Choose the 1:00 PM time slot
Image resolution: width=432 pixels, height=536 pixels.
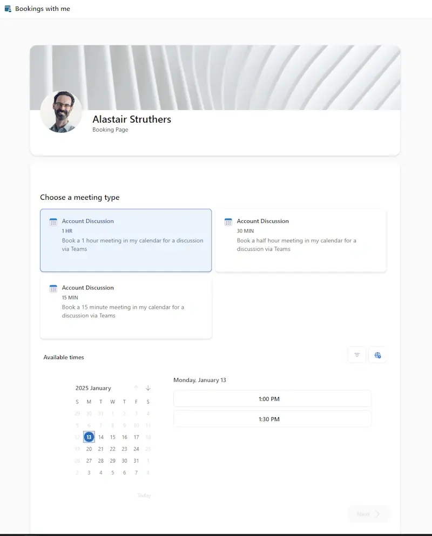(x=272, y=399)
